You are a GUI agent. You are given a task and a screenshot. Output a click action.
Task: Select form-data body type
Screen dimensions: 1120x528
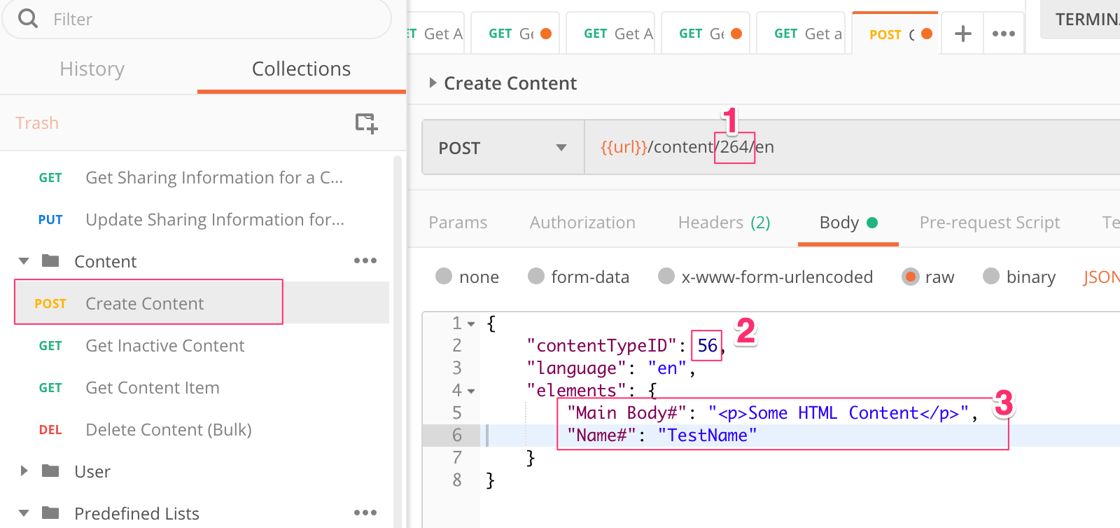pyautogui.click(x=536, y=277)
